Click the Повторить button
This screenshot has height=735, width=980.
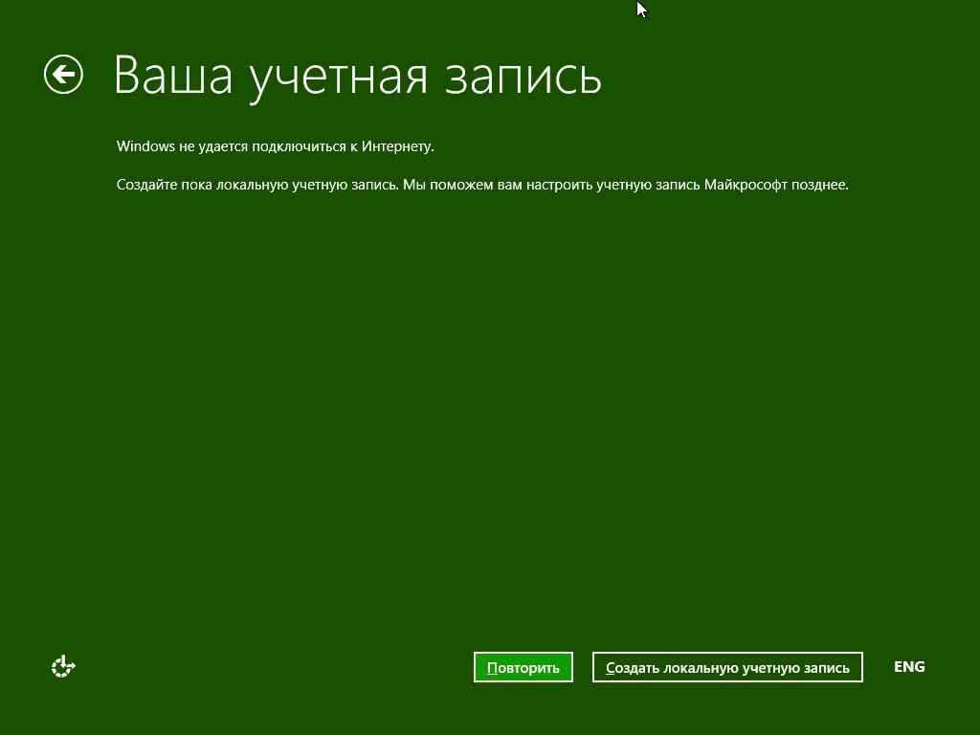tap(523, 667)
